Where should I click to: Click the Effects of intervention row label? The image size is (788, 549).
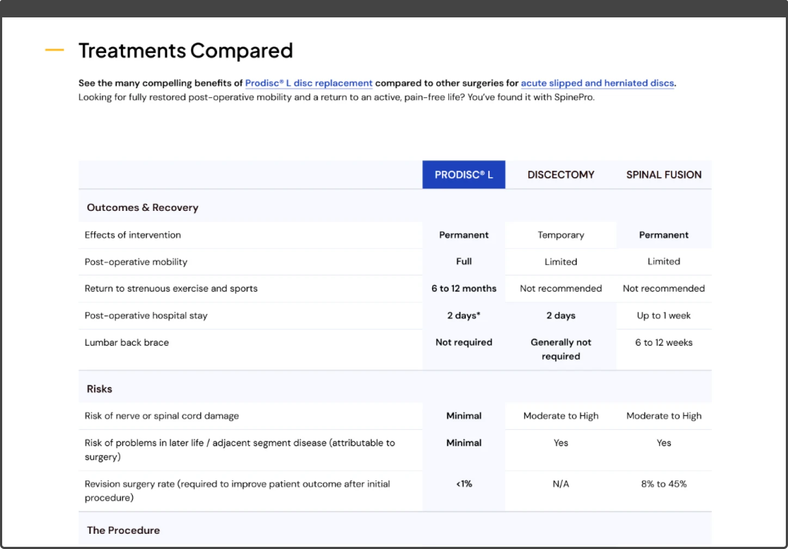(x=133, y=235)
